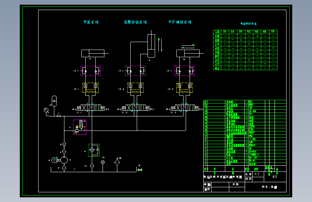Select the level gauge symbol labeled 19
The width and height of the screenshot is (312, 202).
click(103, 162)
